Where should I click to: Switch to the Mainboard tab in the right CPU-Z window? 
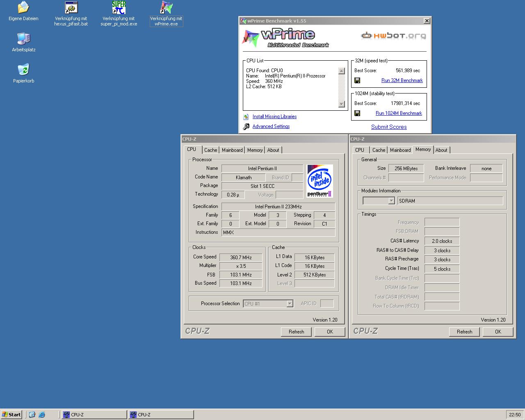click(400, 150)
